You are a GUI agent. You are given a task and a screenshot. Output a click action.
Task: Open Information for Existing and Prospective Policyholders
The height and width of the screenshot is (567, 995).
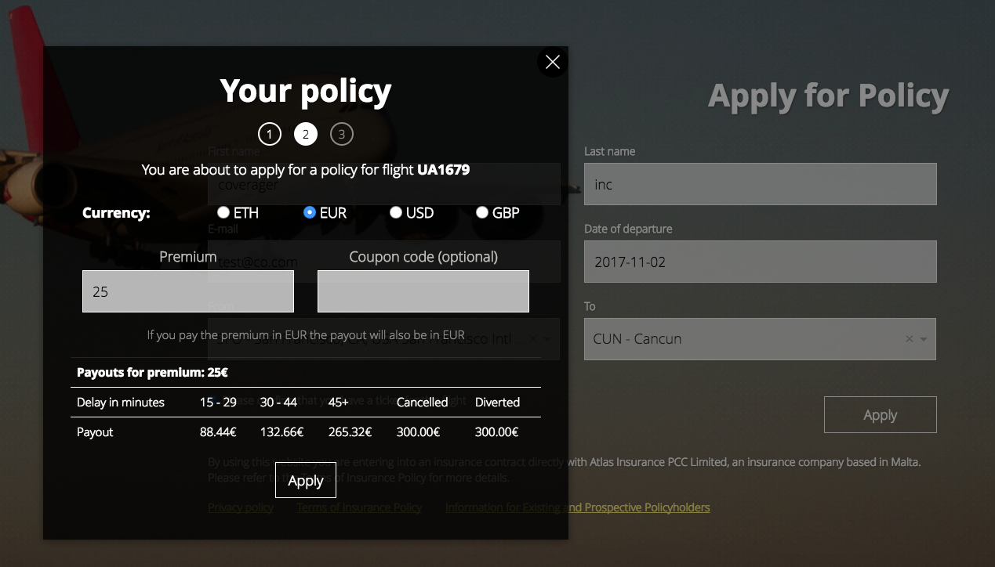pos(577,507)
